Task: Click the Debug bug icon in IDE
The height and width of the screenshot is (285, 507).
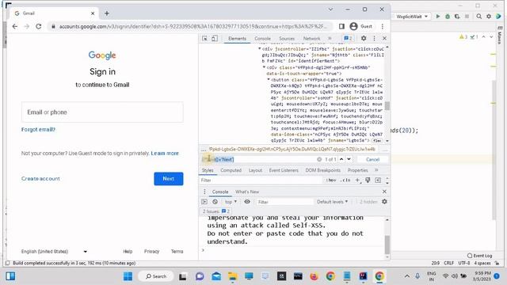Action: 448,16
